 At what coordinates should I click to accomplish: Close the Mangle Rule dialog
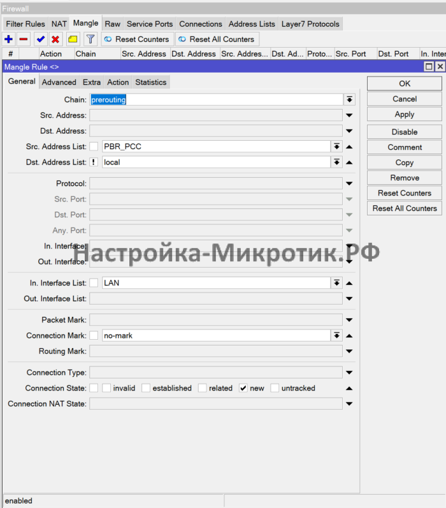[440, 67]
